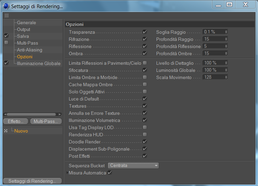This screenshot has height=186, width=258.
Task: Expand the Misura Automatica disclosure triangle
Action: [67, 173]
